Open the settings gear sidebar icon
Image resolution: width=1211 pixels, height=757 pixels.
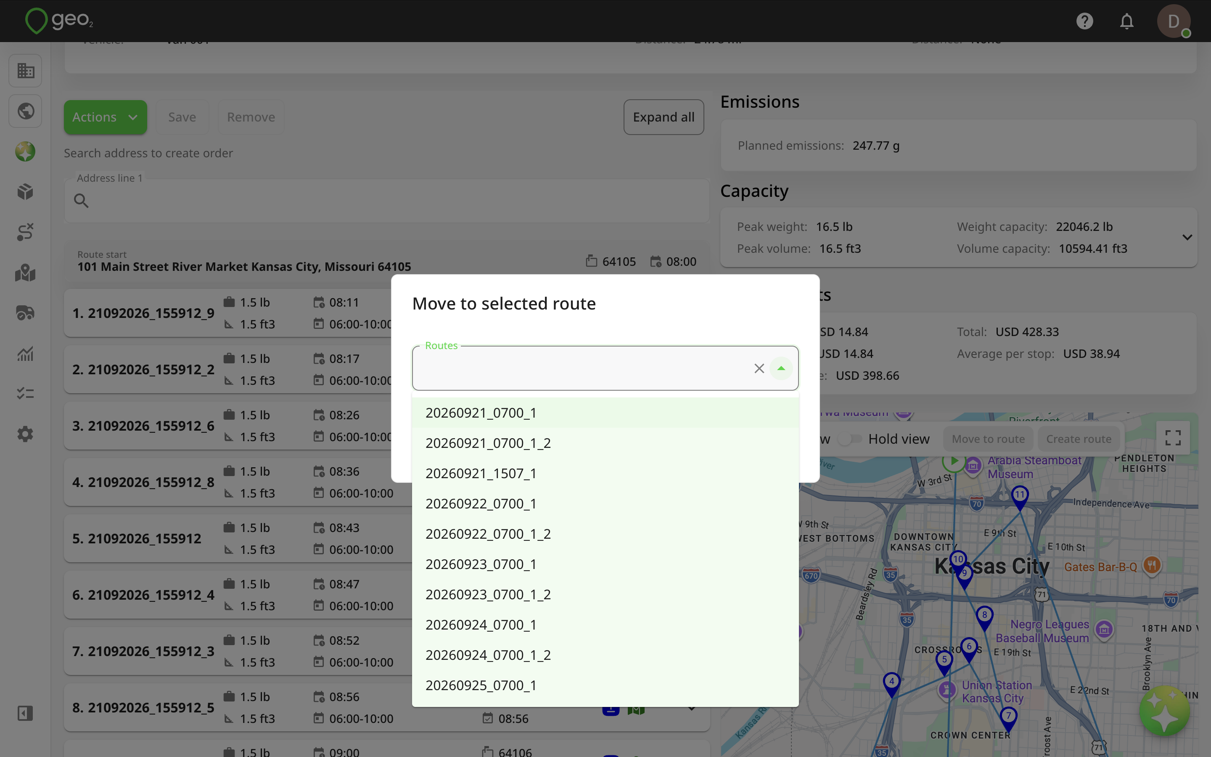point(26,434)
